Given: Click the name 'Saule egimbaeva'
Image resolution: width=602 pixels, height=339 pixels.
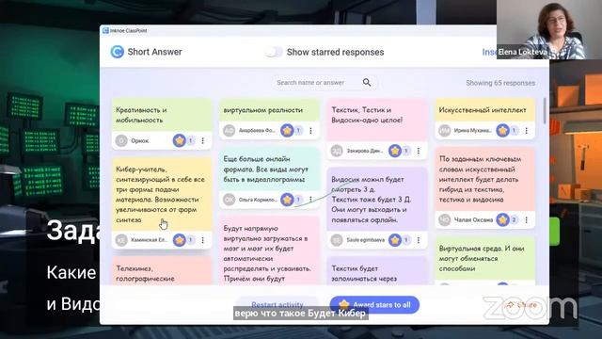Looking at the screenshot, I should tap(366, 240).
